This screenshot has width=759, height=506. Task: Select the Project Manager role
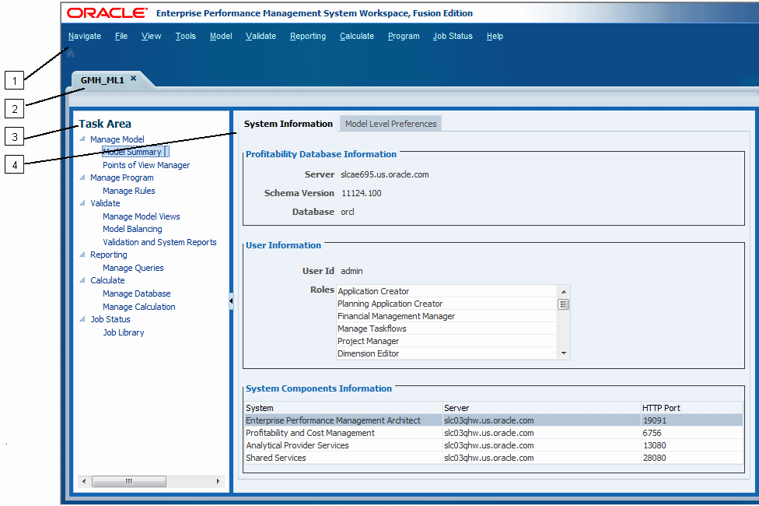point(447,341)
